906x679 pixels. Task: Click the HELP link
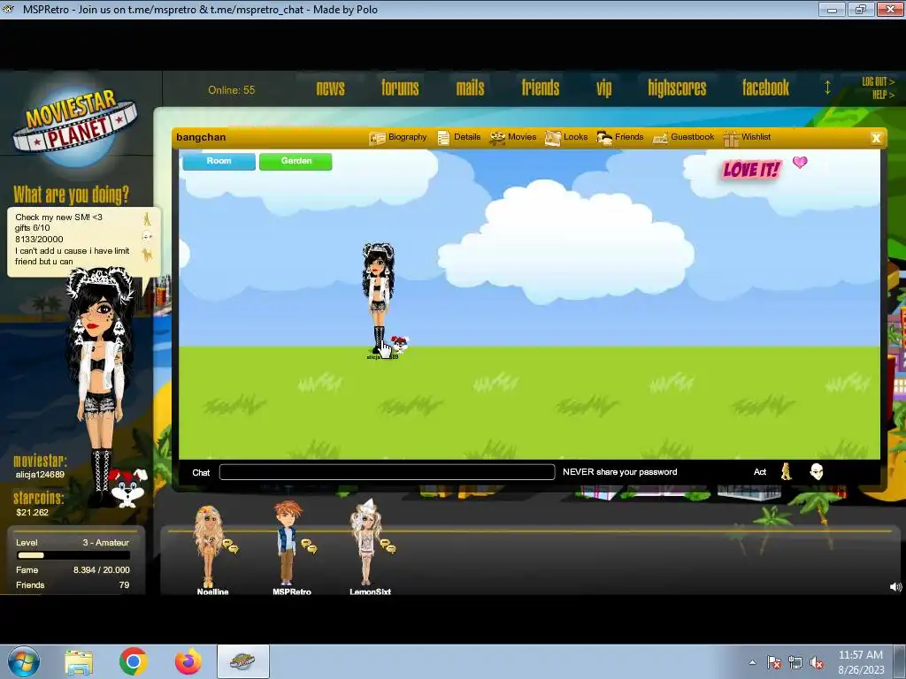pos(884,95)
